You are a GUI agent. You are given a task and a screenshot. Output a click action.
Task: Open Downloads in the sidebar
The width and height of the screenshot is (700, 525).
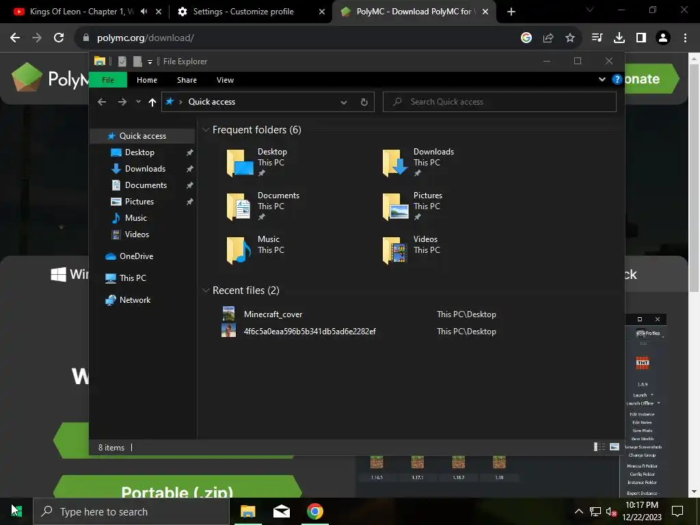tap(145, 169)
